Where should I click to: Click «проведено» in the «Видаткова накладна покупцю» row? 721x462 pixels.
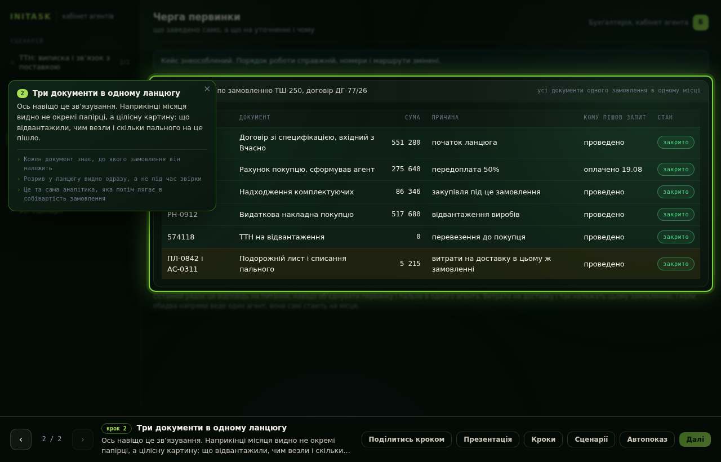tap(604, 215)
